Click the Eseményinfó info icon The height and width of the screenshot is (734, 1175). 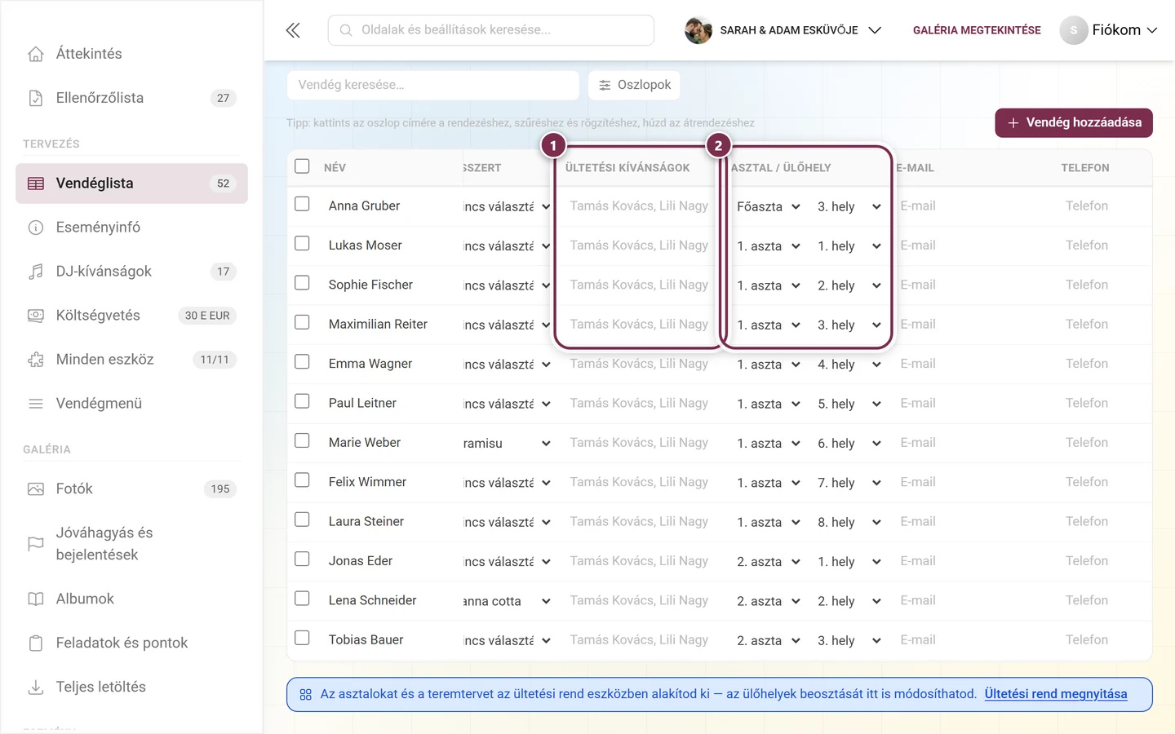tap(36, 228)
